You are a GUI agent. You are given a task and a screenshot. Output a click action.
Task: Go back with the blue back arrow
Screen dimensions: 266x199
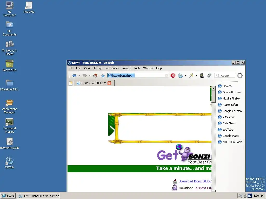tap(74, 75)
